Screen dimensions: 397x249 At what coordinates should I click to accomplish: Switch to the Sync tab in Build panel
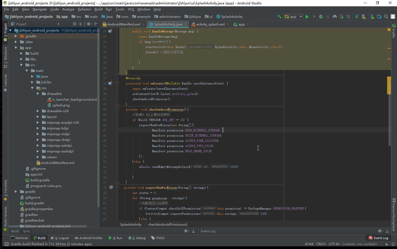pos(26,231)
